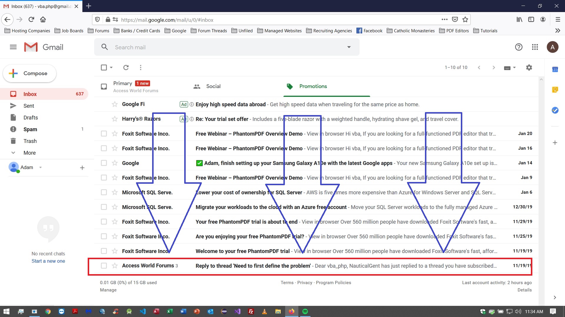Refresh the inbox with the mail refresh icon
The image size is (565, 317).
(x=126, y=68)
